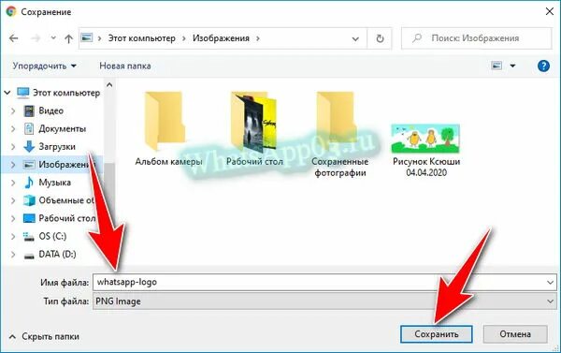
Task: Open the 3D objects folder in tree
Action: [x=59, y=200]
